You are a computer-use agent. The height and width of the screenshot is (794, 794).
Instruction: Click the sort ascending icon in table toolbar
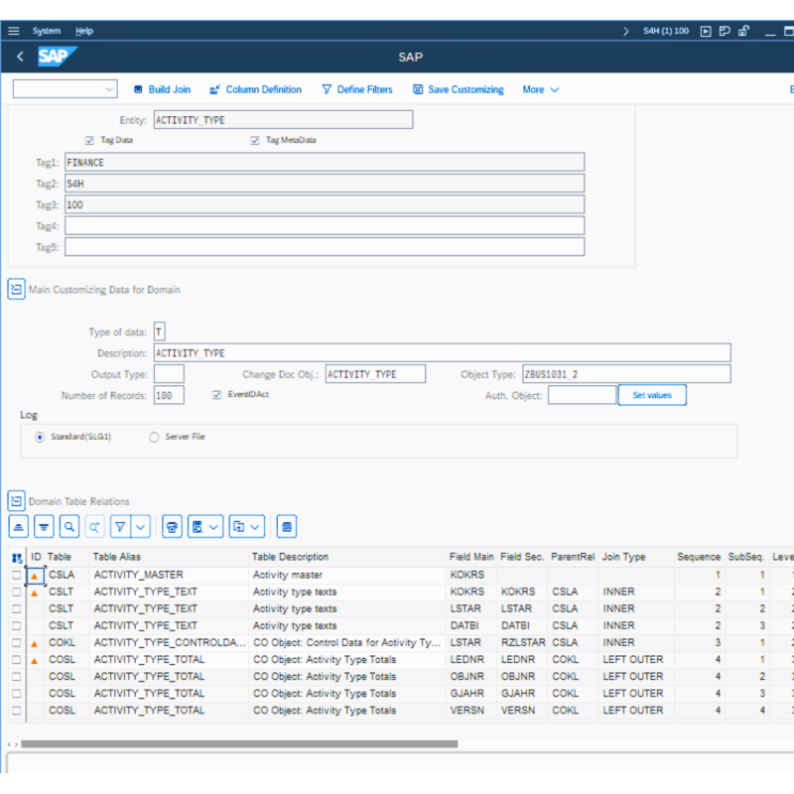tap(18, 526)
